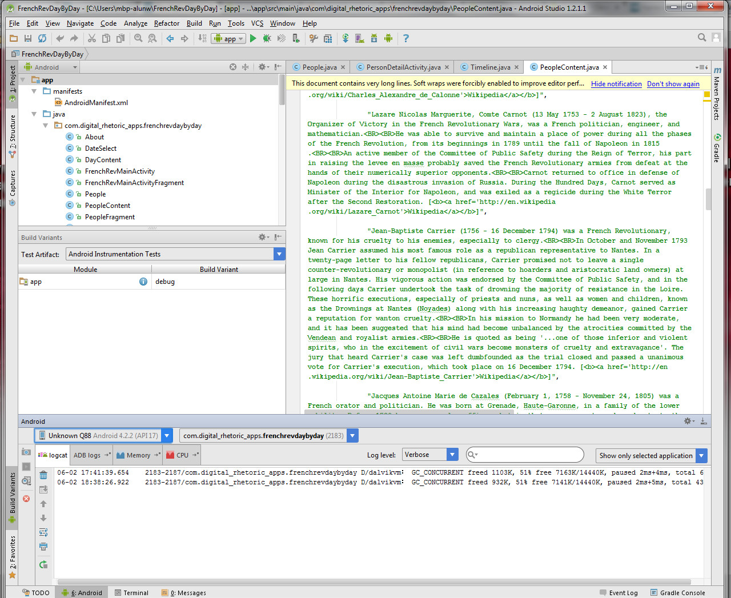Collapse the manifests folder in project tree

34,91
